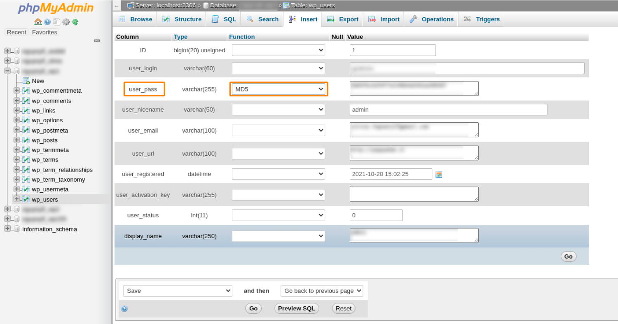The height and width of the screenshot is (324, 618).
Task: Select the Insert tab
Action: click(303, 19)
